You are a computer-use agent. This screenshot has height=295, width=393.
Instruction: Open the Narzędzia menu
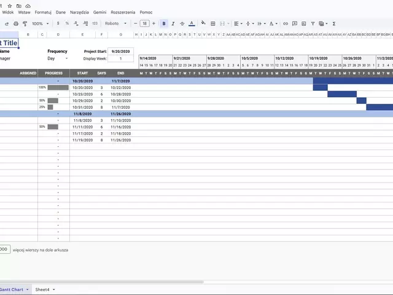pyautogui.click(x=79, y=12)
